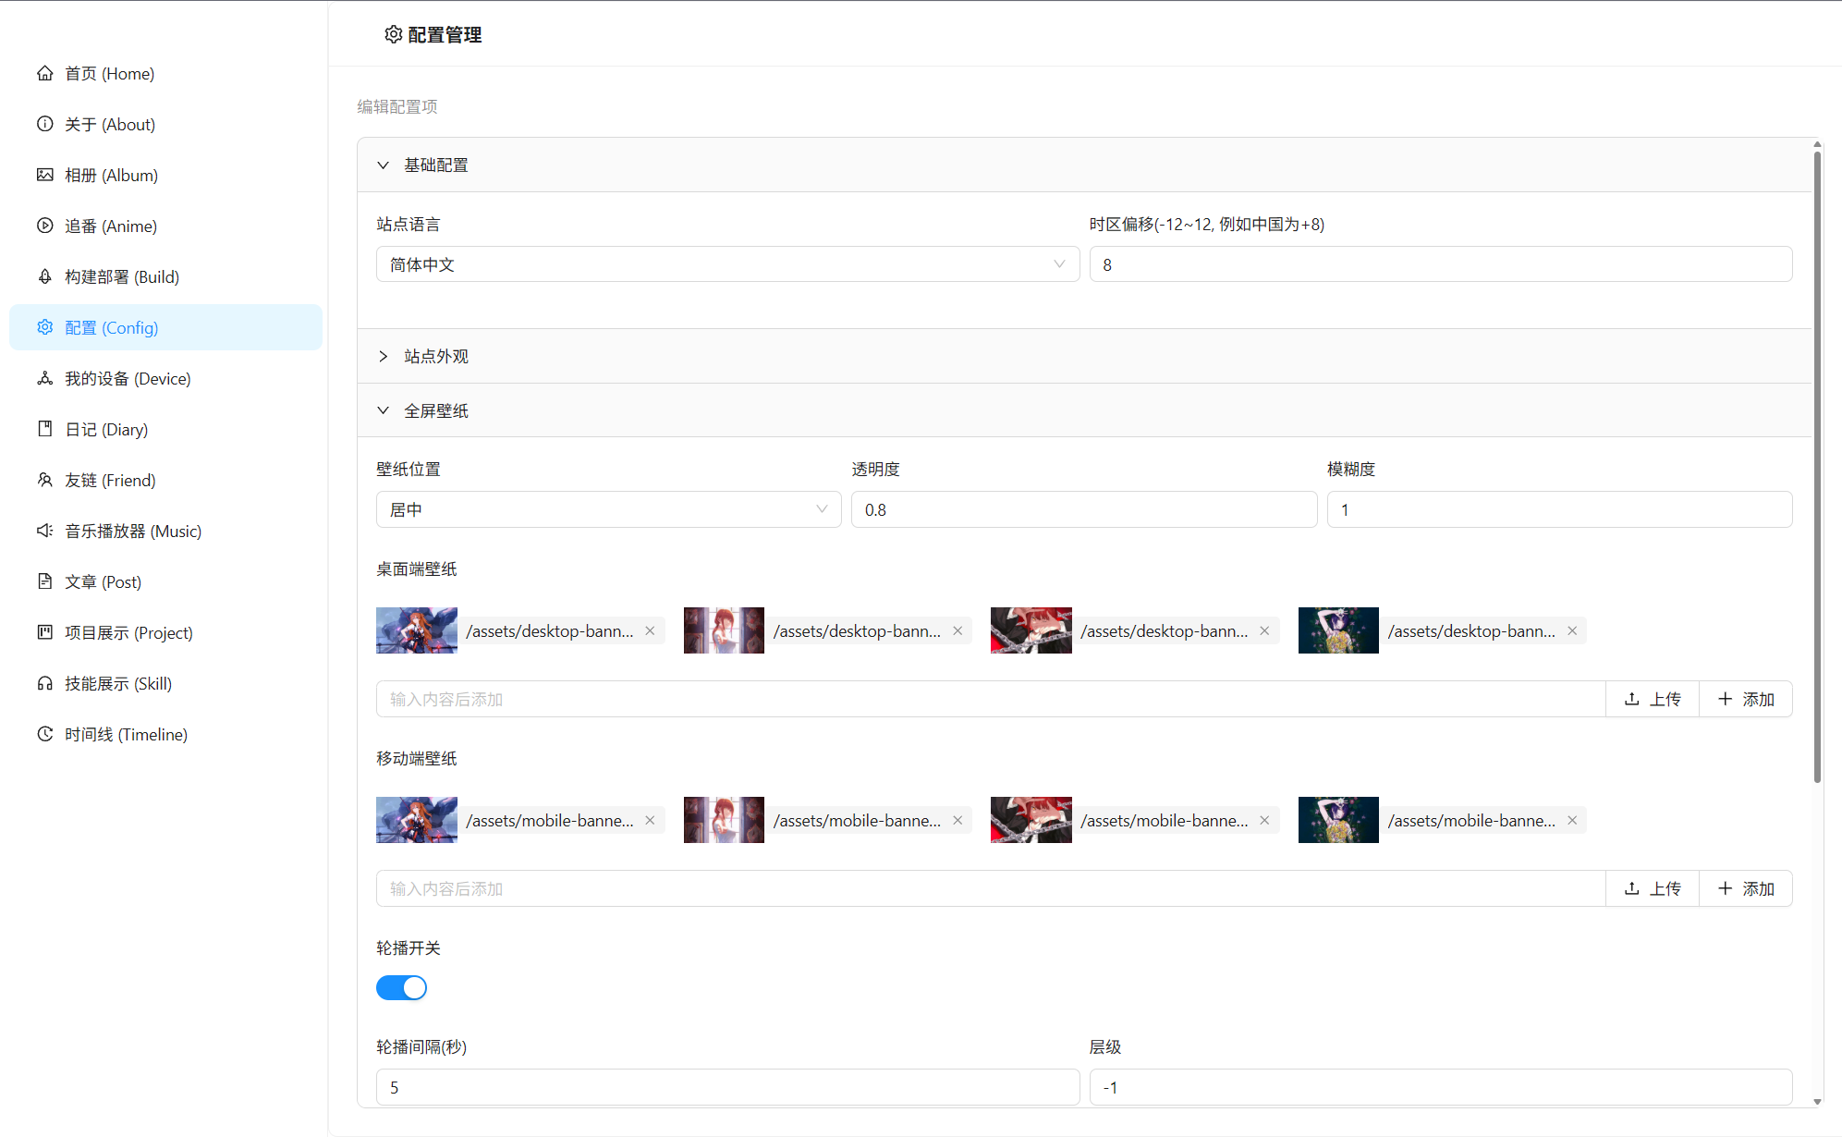Image resolution: width=1842 pixels, height=1137 pixels.
Task: Remove the fourth mobile wallpaper tag
Action: point(1572,820)
